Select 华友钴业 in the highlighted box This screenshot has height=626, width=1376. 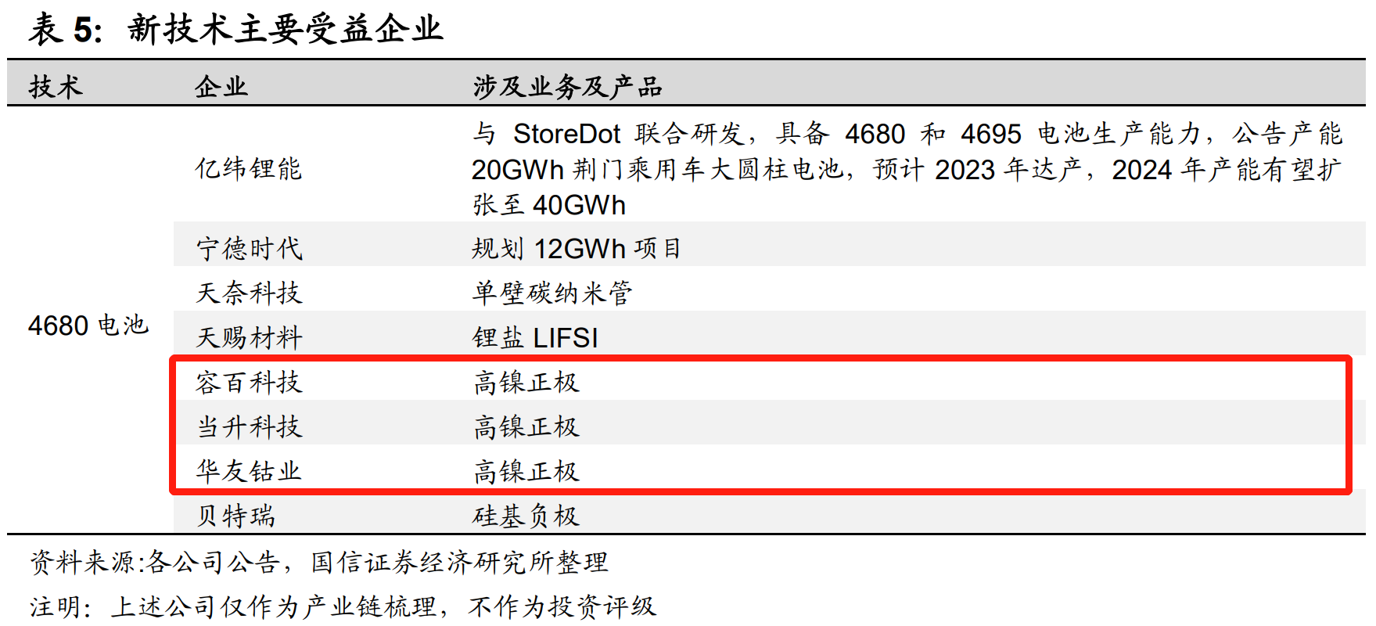point(249,471)
